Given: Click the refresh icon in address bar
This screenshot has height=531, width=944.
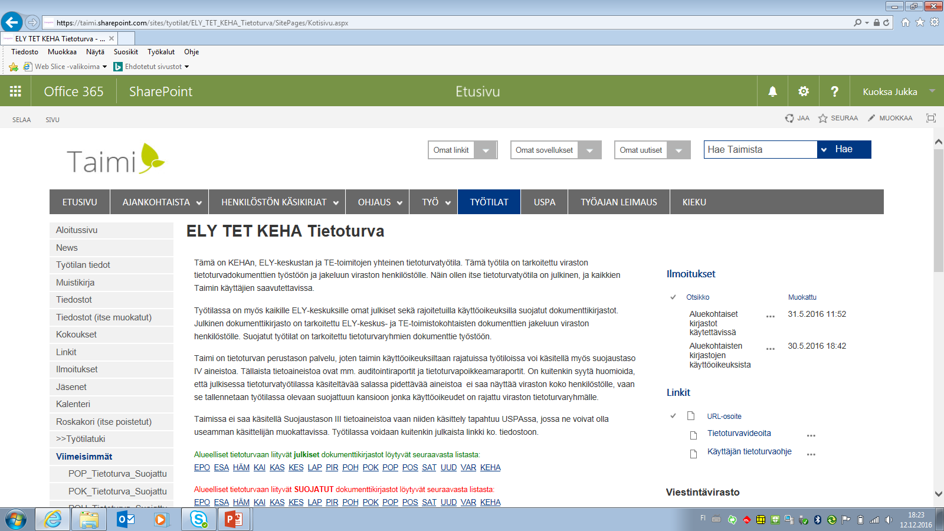Looking at the screenshot, I should tap(886, 22).
